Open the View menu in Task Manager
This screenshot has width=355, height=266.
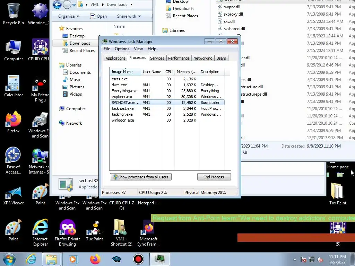138,49
